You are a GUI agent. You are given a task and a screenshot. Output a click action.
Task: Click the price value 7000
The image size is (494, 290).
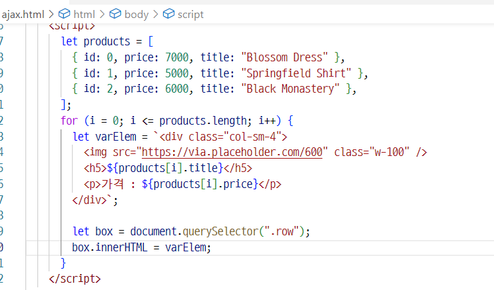pos(176,57)
